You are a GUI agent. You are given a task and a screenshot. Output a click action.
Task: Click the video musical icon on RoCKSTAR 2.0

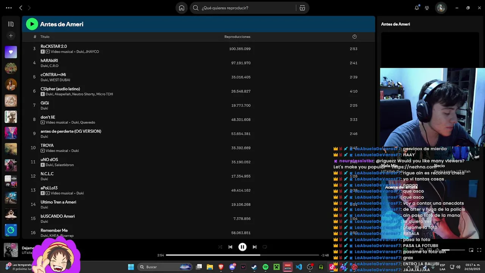pos(48,52)
